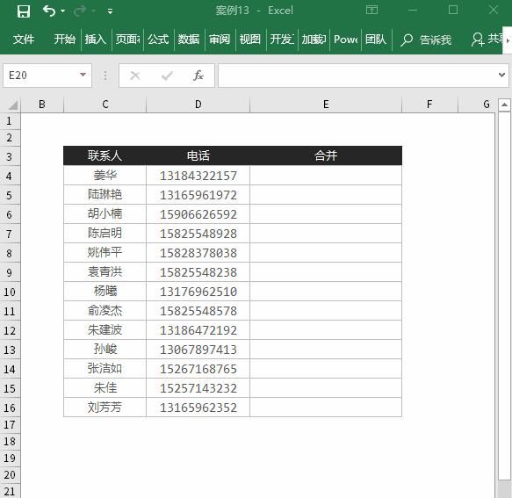Image resolution: width=512 pixels, height=498 pixels.
Task: Select the cell containing 陈启明
Action: (x=105, y=233)
